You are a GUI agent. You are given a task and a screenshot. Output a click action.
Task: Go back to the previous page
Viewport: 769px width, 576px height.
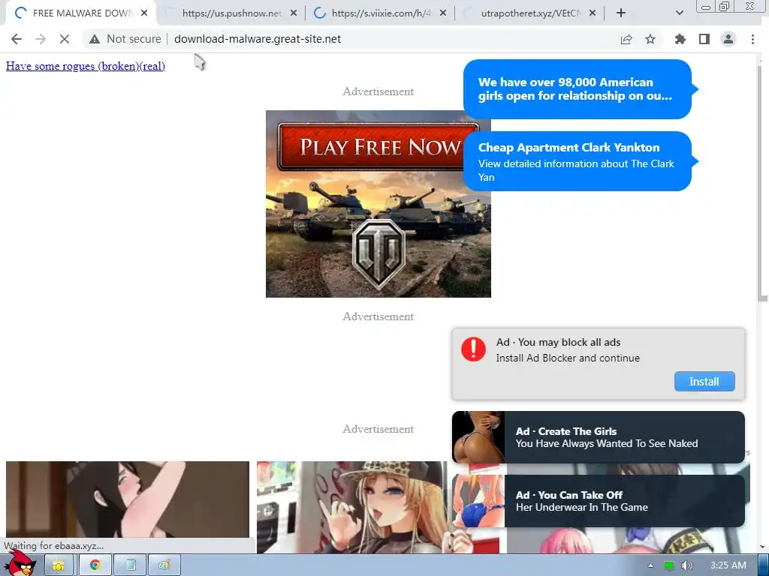[x=17, y=39]
